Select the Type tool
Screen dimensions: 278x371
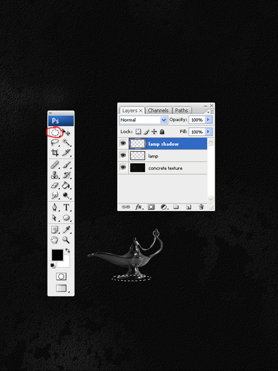[x=67, y=207]
